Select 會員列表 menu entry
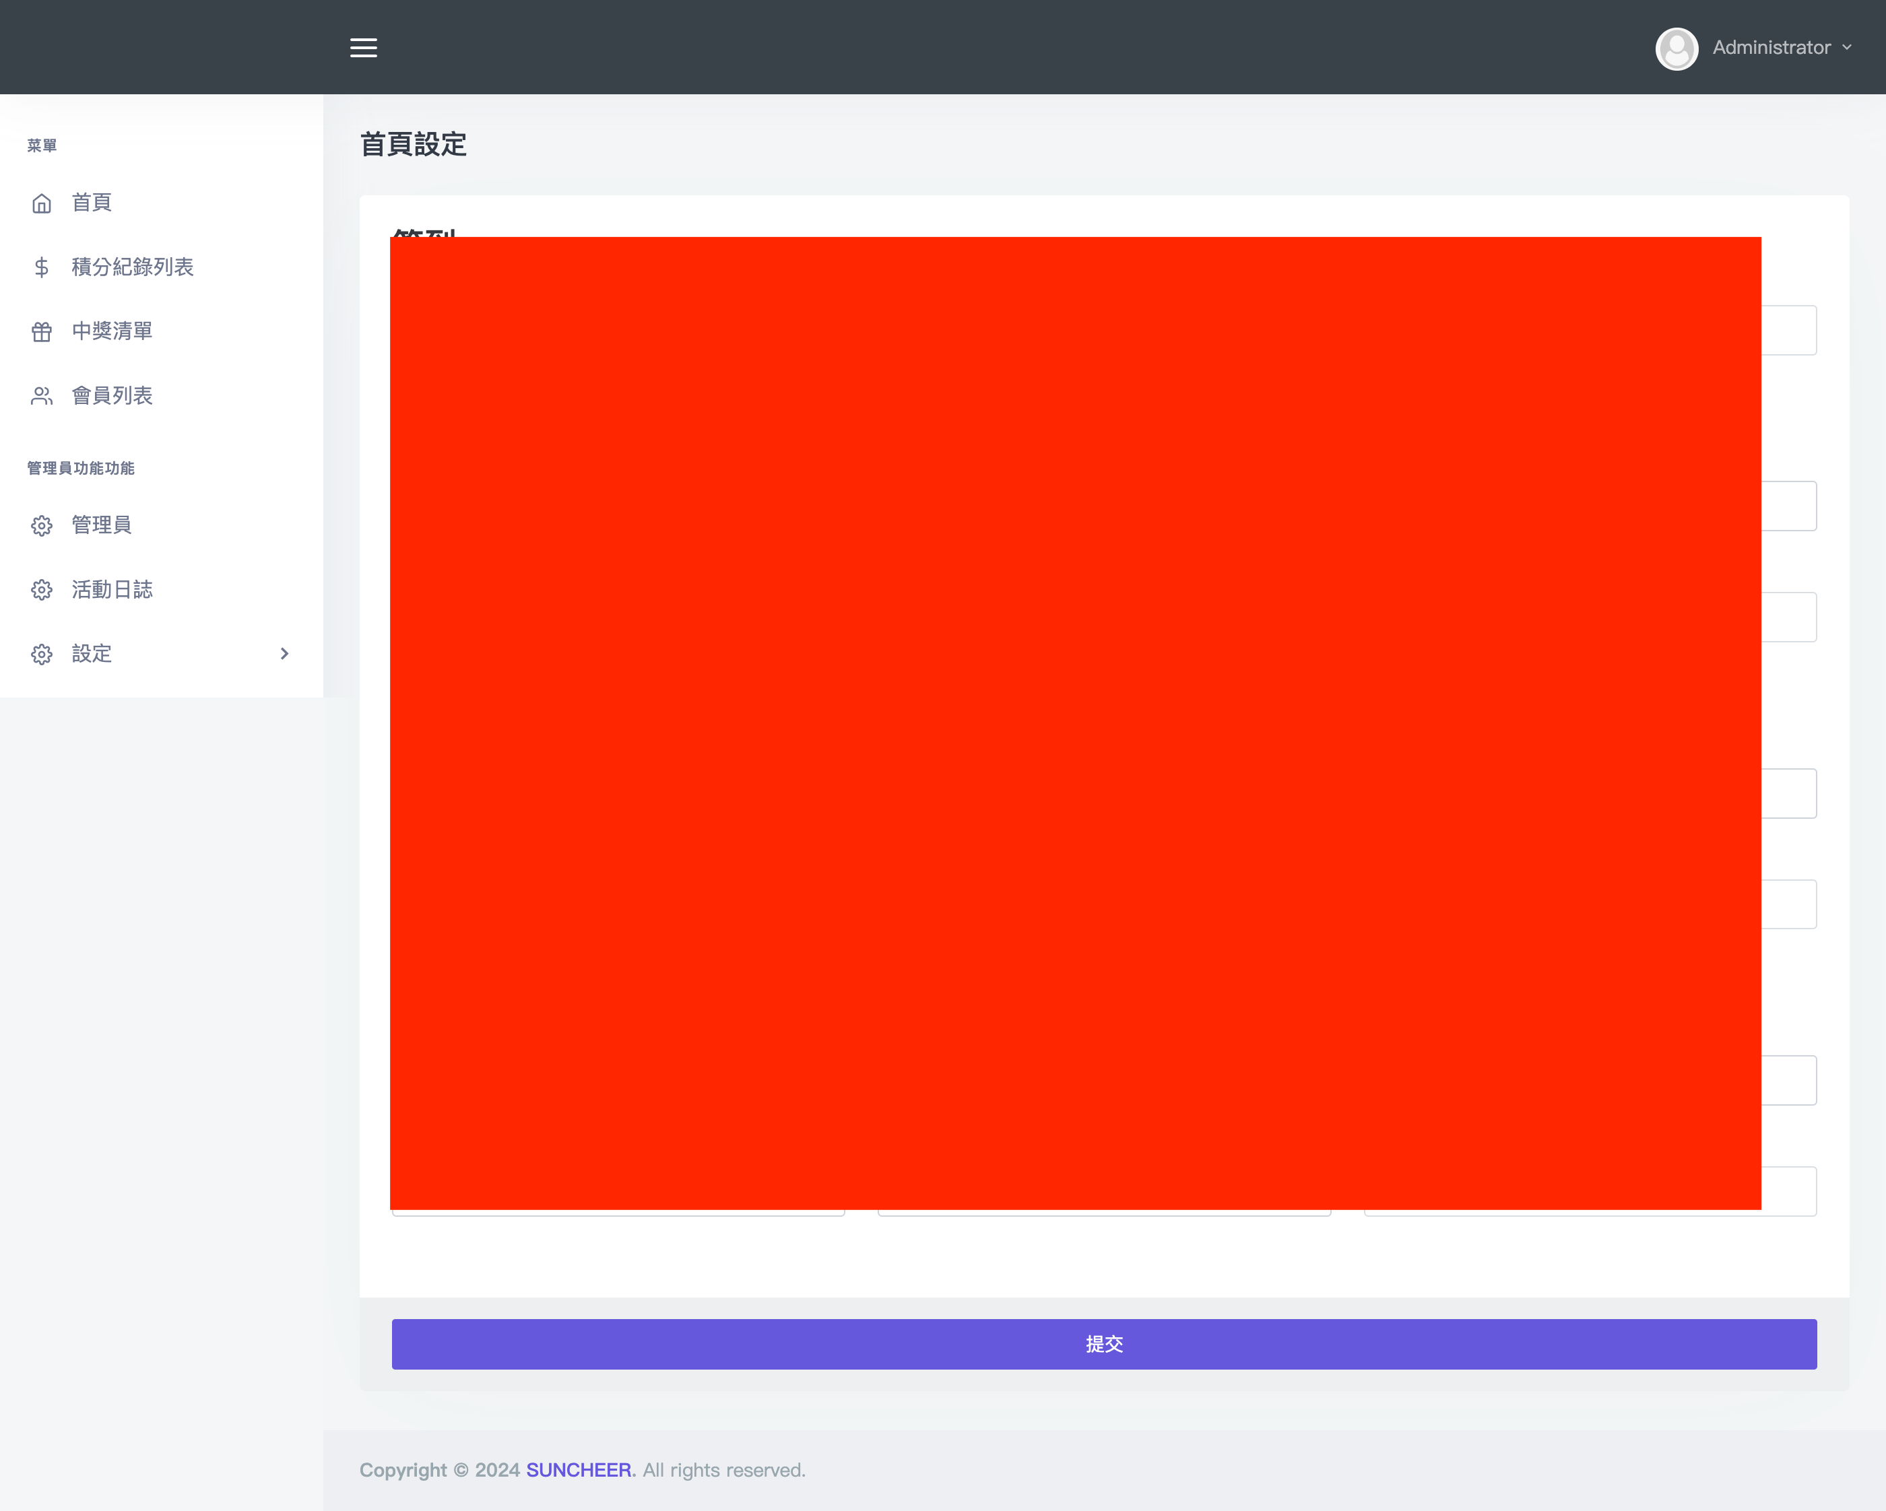 tap(112, 396)
